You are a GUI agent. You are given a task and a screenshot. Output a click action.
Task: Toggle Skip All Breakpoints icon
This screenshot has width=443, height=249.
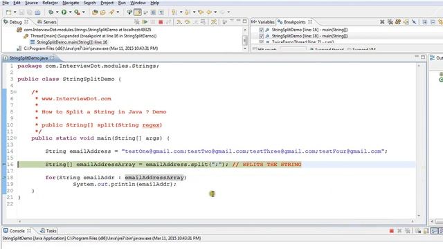(x=414, y=21)
